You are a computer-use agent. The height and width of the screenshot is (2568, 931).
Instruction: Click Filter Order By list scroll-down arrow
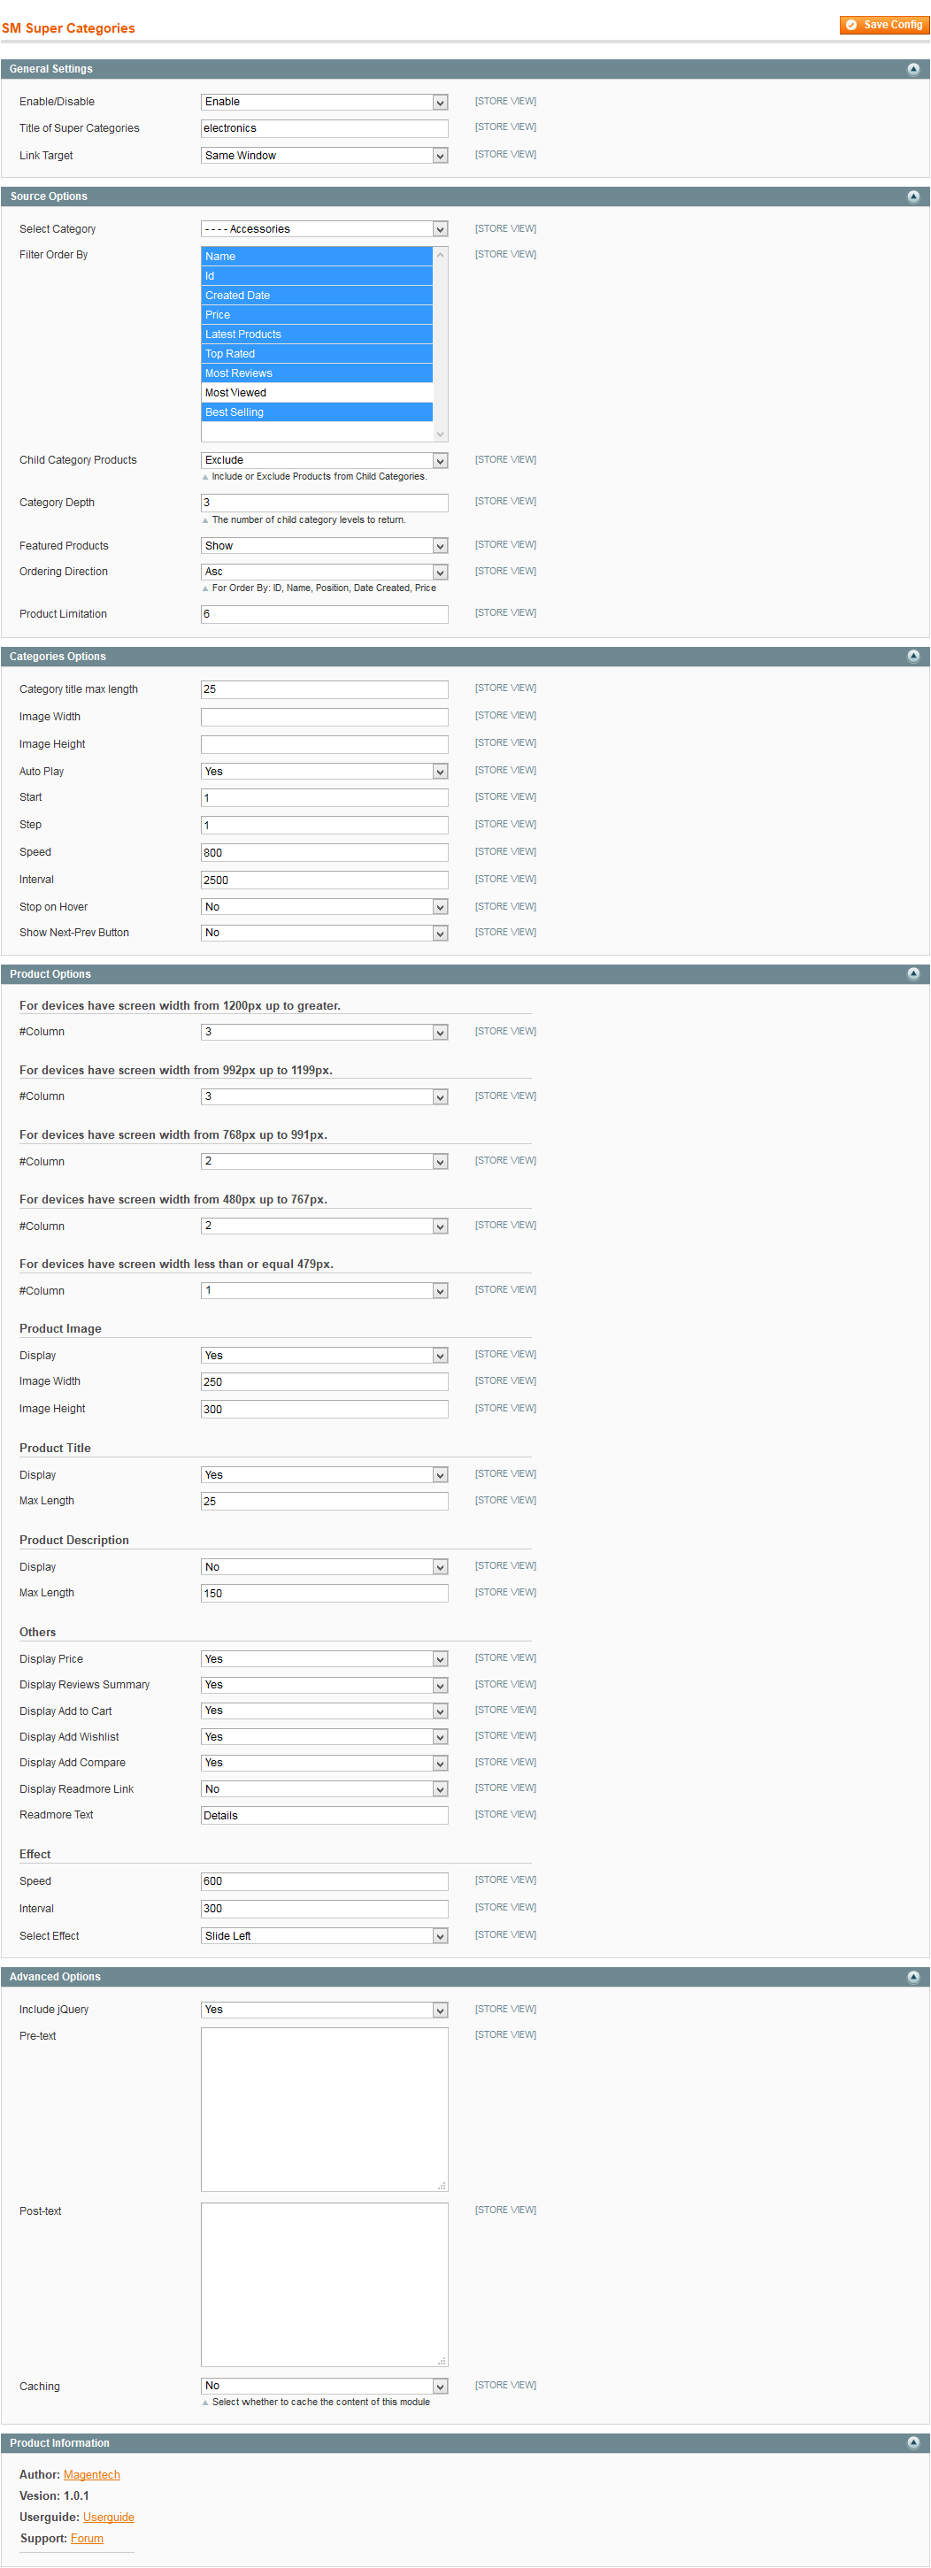pyautogui.click(x=441, y=434)
